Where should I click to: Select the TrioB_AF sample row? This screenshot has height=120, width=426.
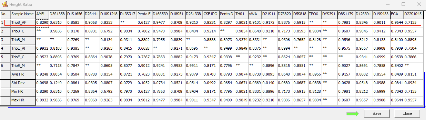pos(23,23)
